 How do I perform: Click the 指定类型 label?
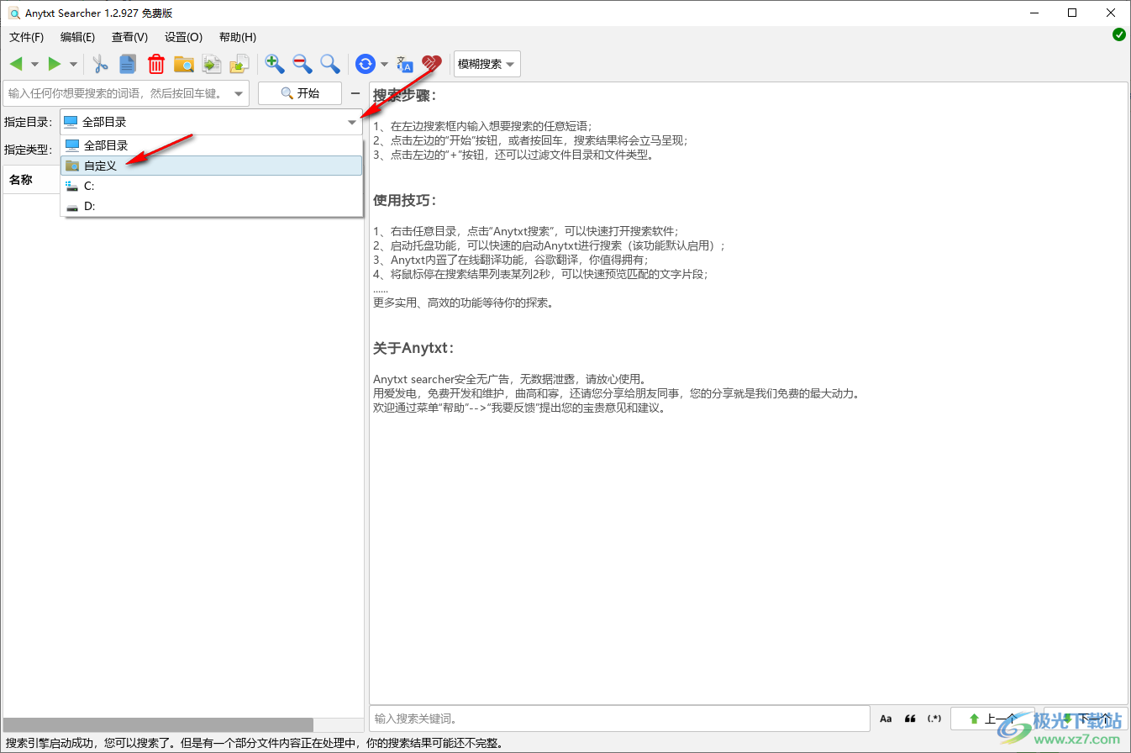[28, 150]
